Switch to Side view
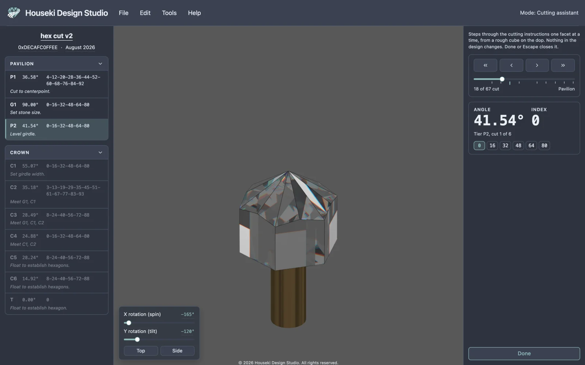This screenshot has height=365, width=585. 177,351
